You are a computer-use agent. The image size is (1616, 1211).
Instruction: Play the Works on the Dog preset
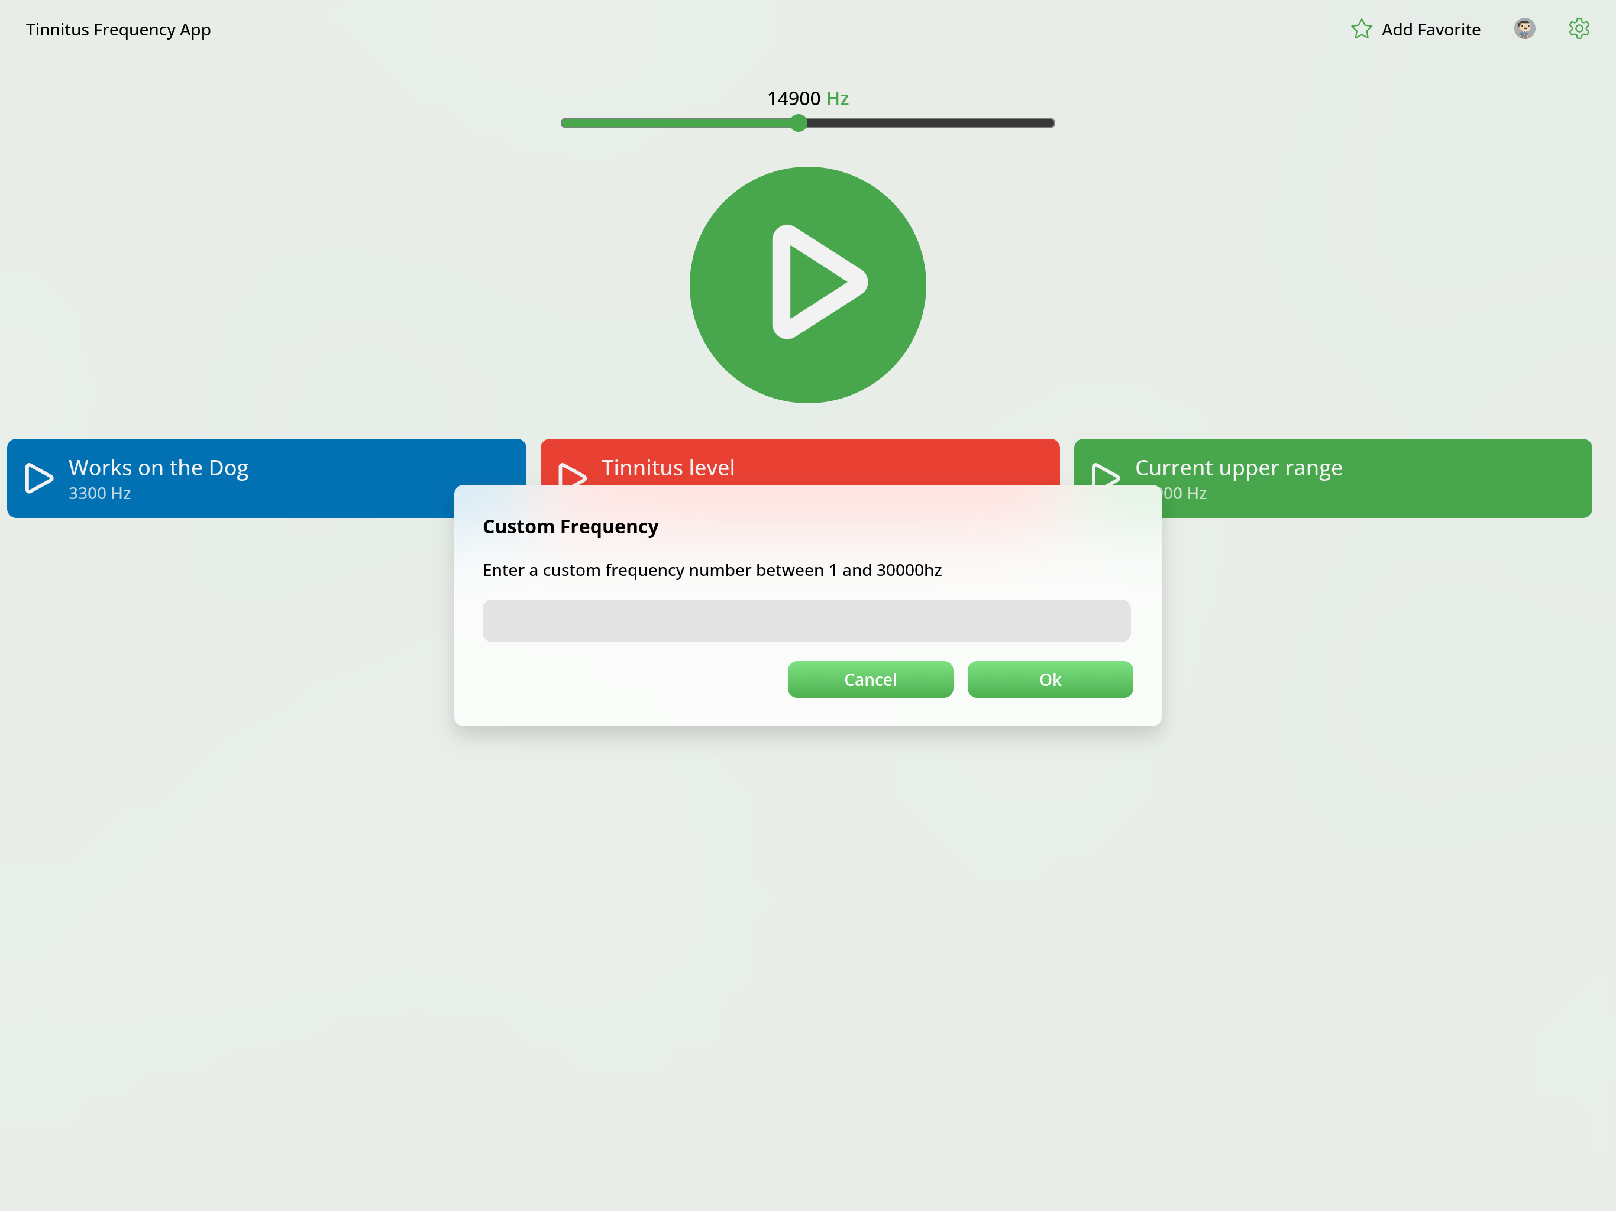40,478
